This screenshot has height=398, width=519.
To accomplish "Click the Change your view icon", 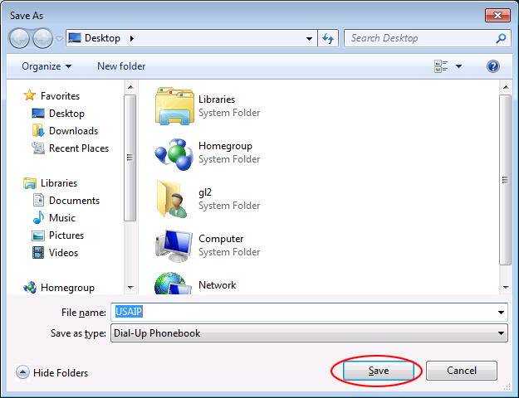I will [x=441, y=66].
